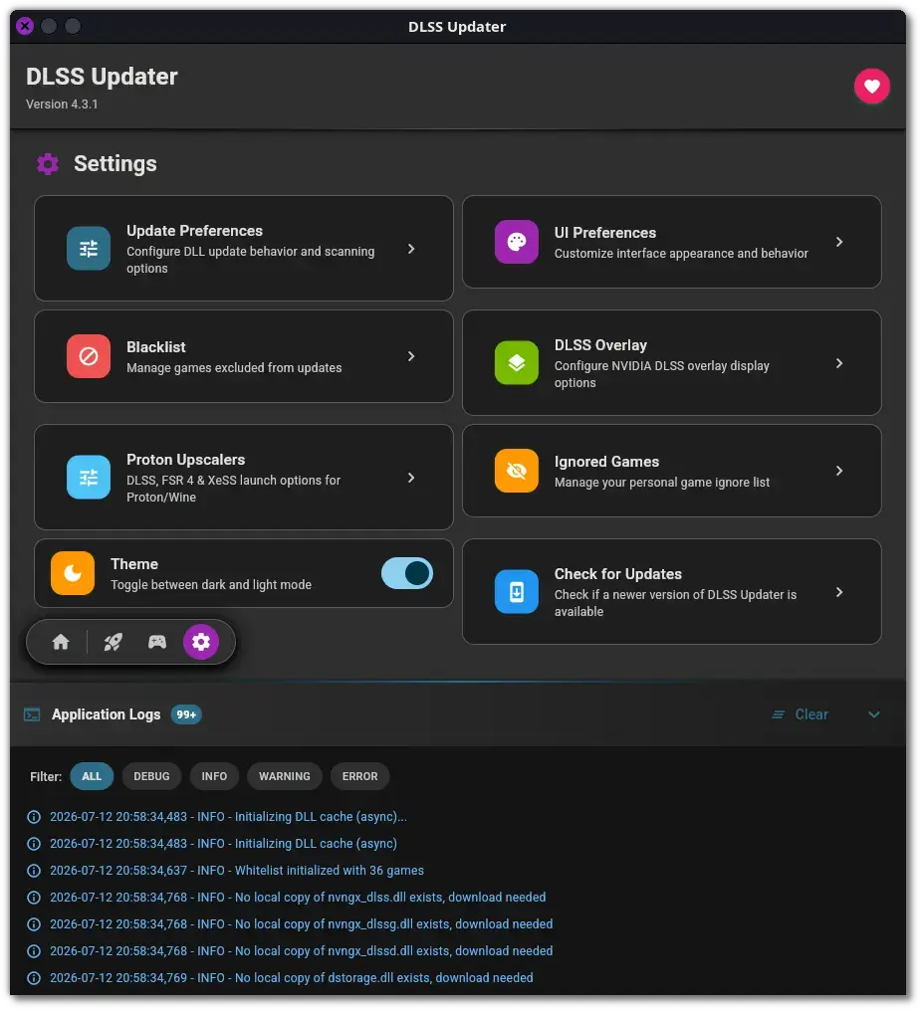Open the game controller navigation icon
922x1011 pixels.
pyautogui.click(x=156, y=642)
